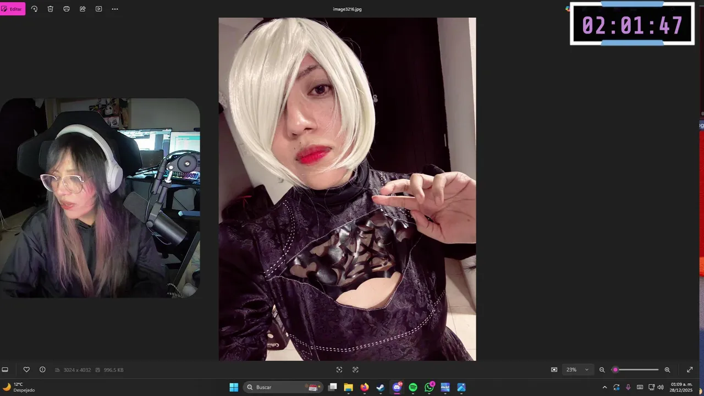Zoom in with the plus magnifier icon
The image size is (704, 396).
click(x=667, y=370)
